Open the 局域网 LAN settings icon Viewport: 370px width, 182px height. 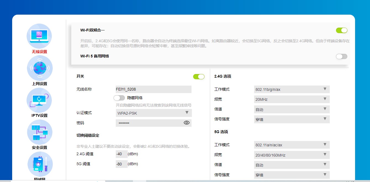coord(40,164)
